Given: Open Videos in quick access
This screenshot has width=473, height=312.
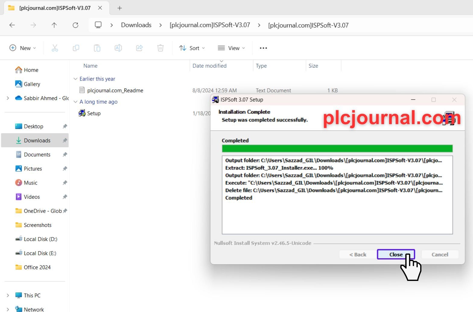Looking at the screenshot, I should 27,197.
